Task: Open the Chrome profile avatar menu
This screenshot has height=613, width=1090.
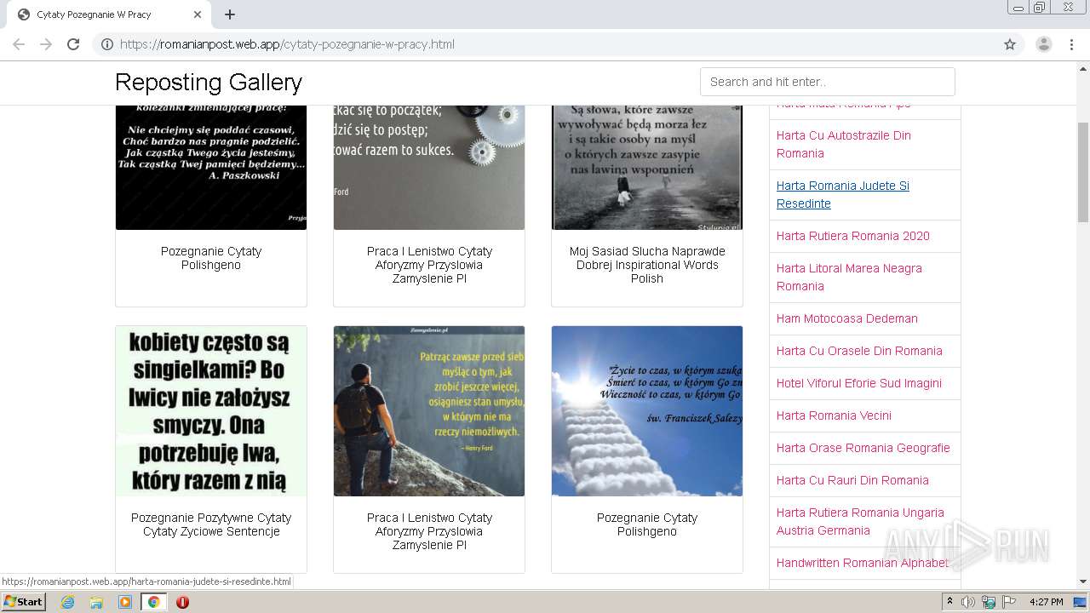Action: [1044, 44]
